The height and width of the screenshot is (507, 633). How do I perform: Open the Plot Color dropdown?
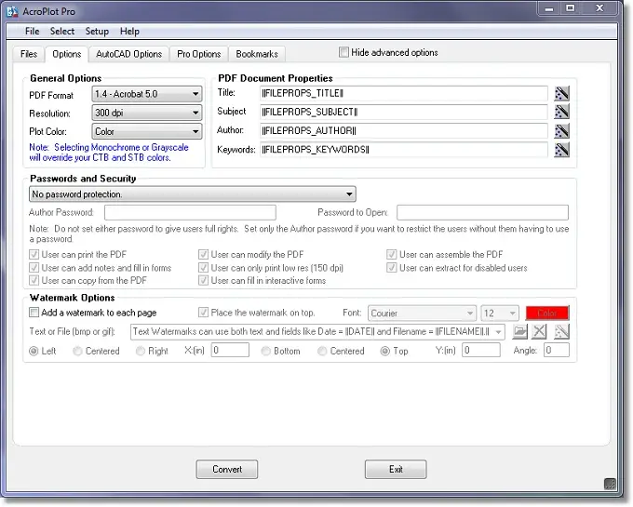147,131
